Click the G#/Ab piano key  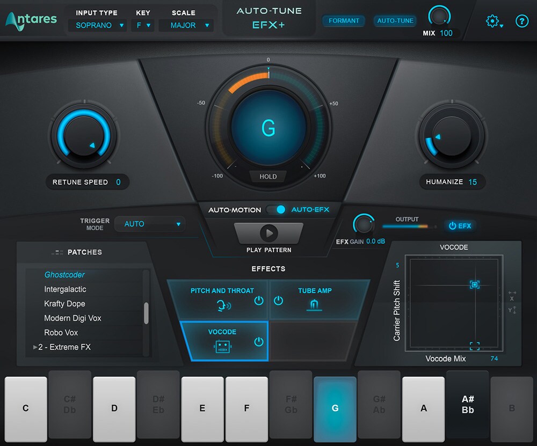pyautogui.click(x=379, y=404)
